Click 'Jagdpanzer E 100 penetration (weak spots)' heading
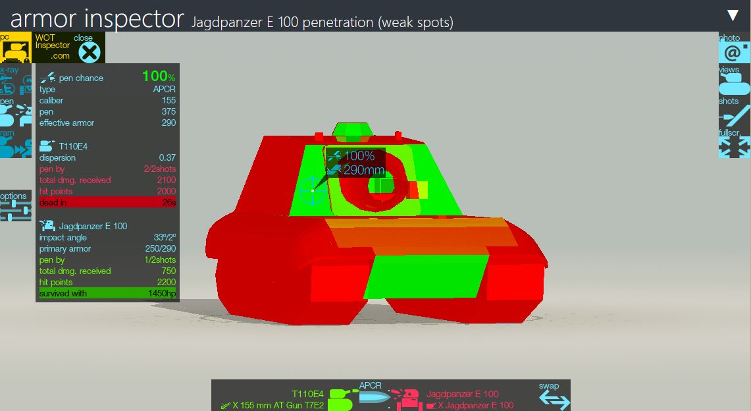Screen dimensions: 751x411 coord(323,22)
